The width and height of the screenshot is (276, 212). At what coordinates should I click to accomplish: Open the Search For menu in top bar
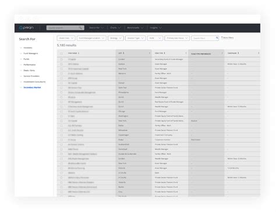point(96,28)
